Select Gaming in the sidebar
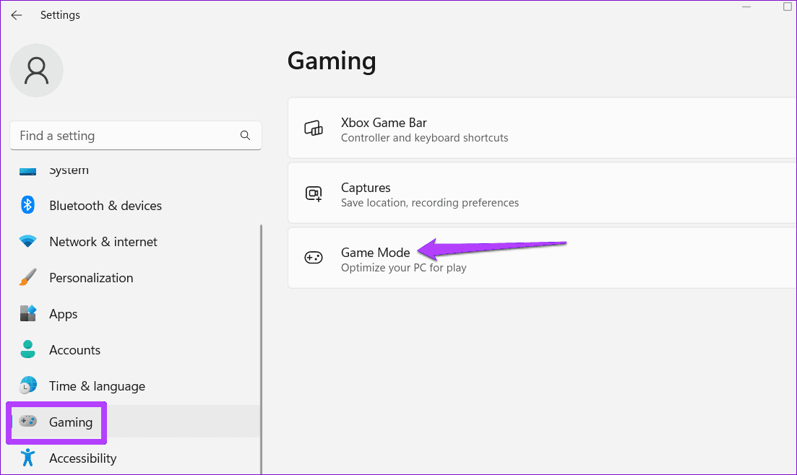 pyautogui.click(x=71, y=422)
